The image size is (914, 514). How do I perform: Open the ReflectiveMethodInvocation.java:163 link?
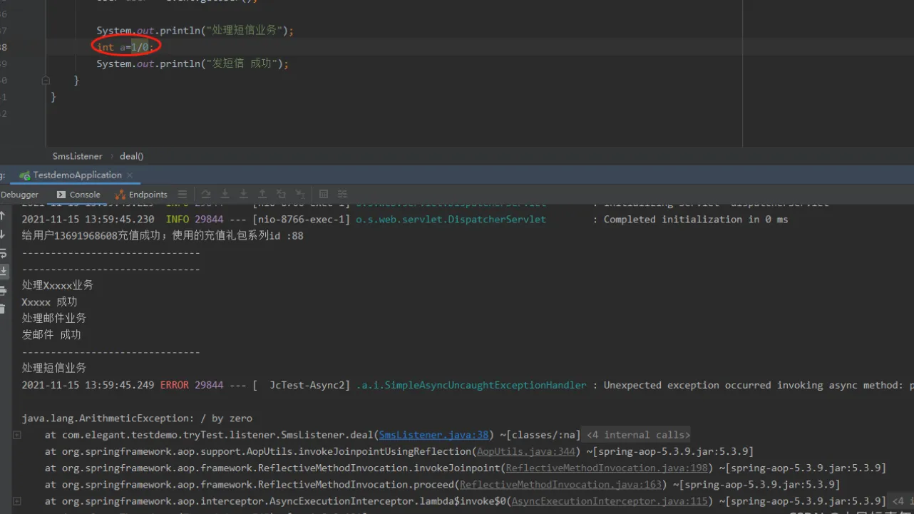coord(560,485)
